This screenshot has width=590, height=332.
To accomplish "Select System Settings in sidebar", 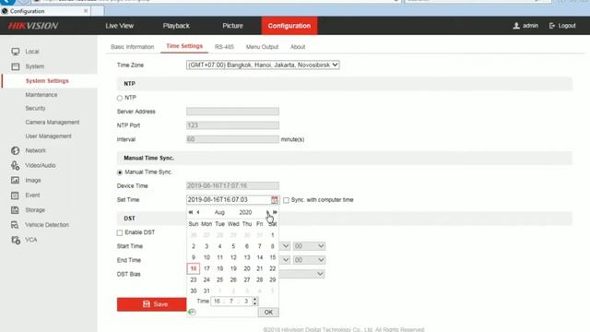I will [x=47, y=81].
